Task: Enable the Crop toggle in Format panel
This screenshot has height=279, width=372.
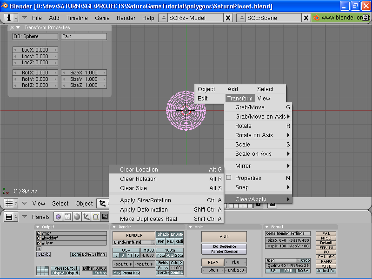Action: tap(305, 260)
